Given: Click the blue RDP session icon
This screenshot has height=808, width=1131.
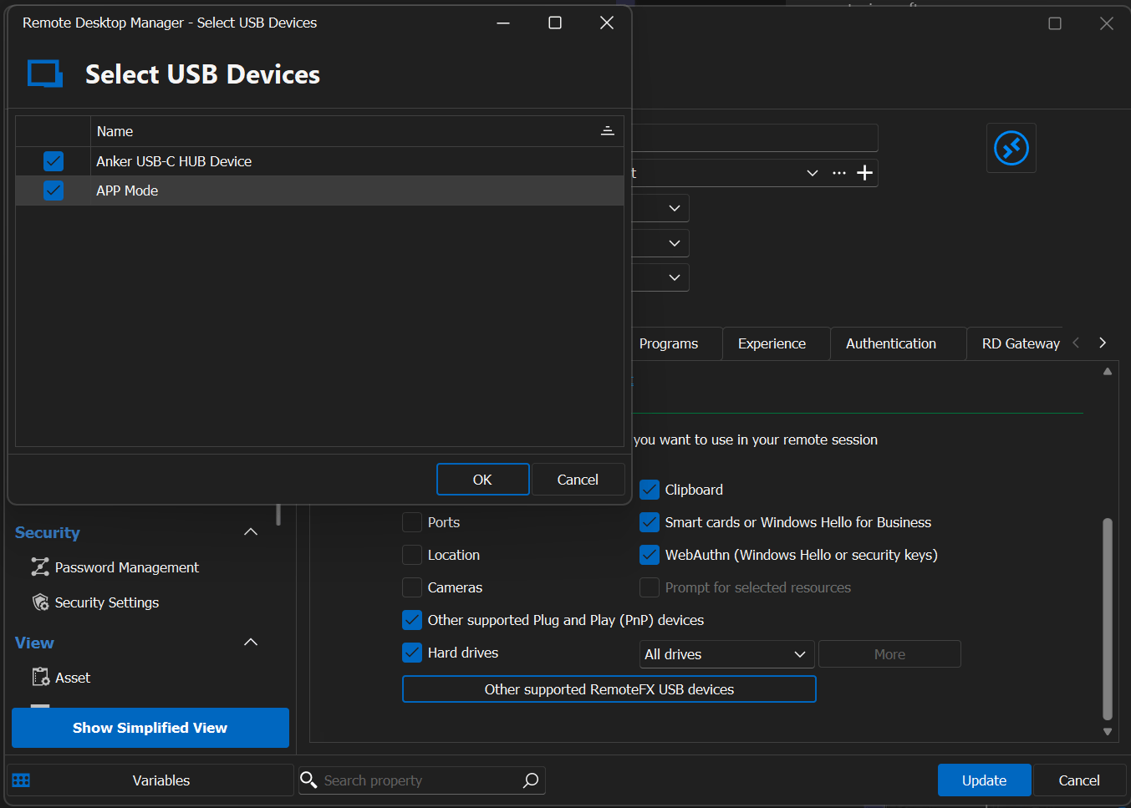Looking at the screenshot, I should [1011, 147].
